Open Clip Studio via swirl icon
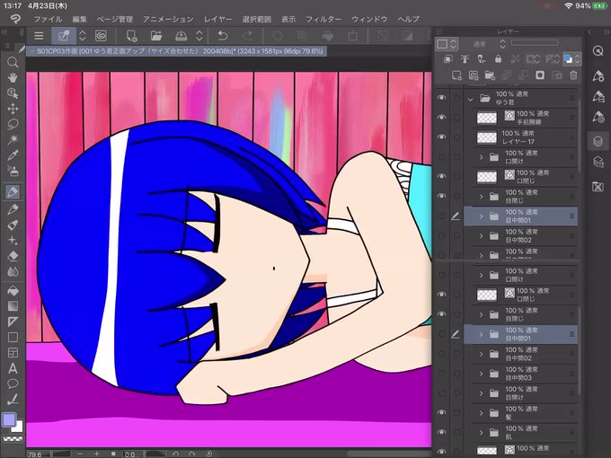Viewport: 611px width, 458px height. (x=101, y=36)
